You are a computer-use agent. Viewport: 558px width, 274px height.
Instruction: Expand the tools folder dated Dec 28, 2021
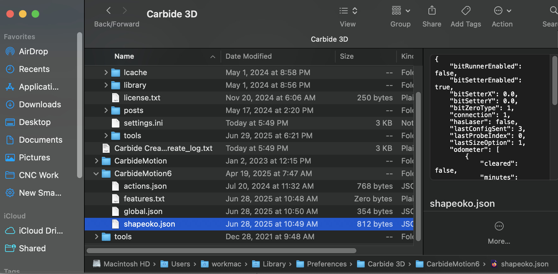click(96, 237)
